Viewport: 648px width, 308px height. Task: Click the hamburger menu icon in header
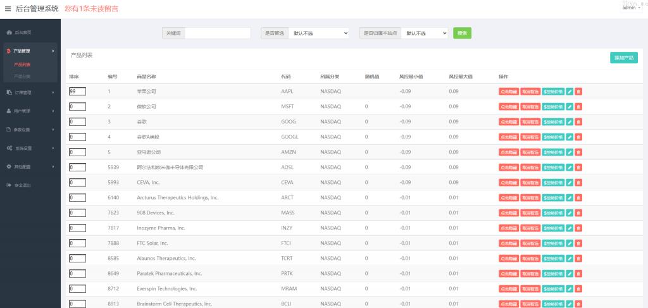(x=8, y=9)
